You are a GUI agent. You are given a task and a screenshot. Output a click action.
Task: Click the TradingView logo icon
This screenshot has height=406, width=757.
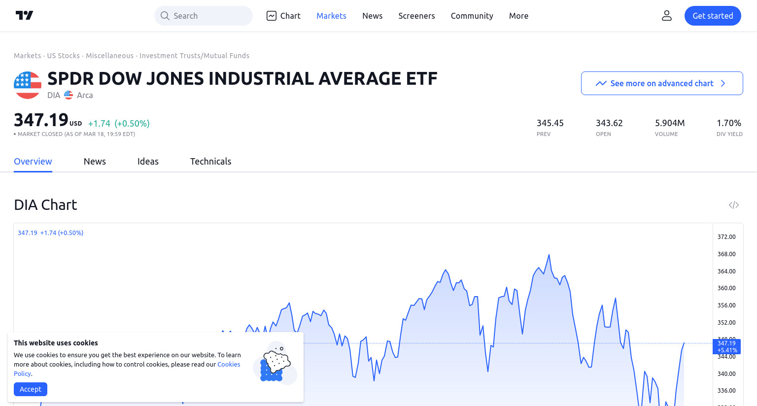24,16
